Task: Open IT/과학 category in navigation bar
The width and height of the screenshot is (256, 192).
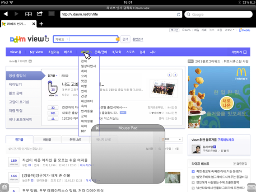Action: pyautogui.click(x=116, y=52)
